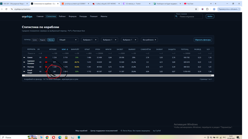Open the Статистика menu item

pos(51,16)
